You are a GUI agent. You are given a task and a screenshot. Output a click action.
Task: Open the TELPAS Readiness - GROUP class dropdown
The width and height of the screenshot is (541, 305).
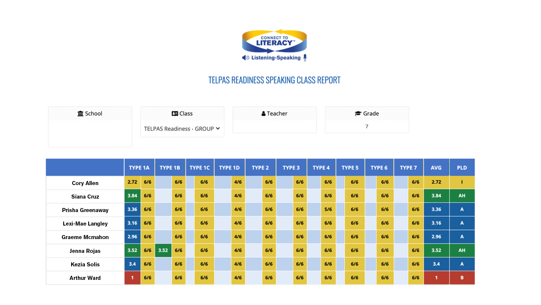click(x=182, y=129)
